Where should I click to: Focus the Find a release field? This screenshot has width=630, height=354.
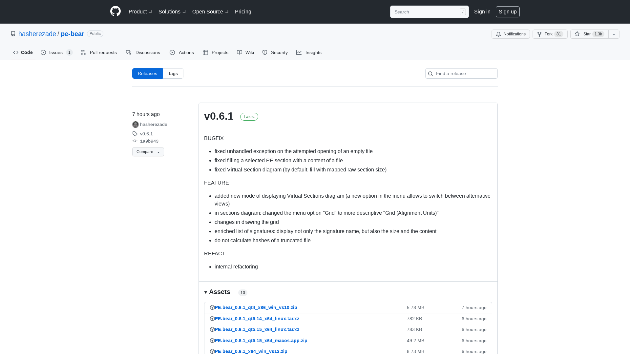click(x=461, y=73)
